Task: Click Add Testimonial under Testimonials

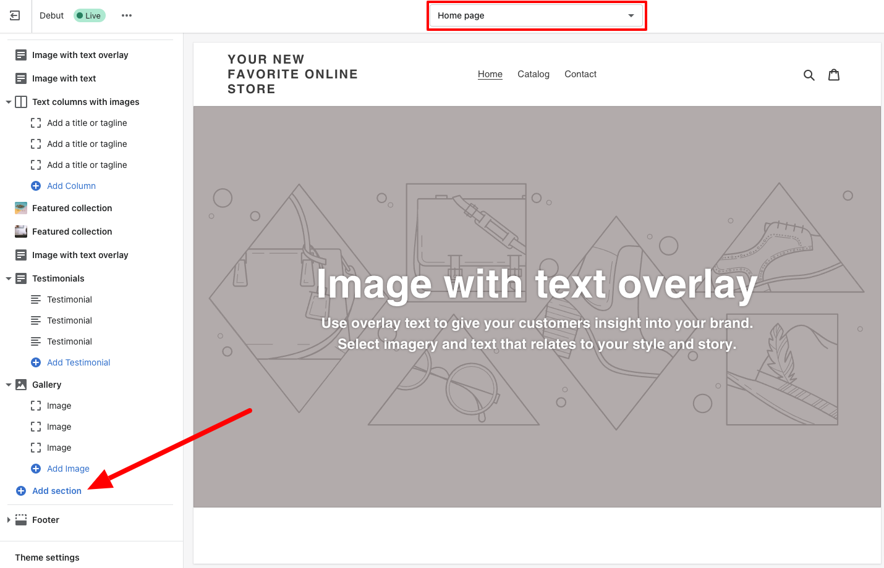Action: click(x=78, y=362)
